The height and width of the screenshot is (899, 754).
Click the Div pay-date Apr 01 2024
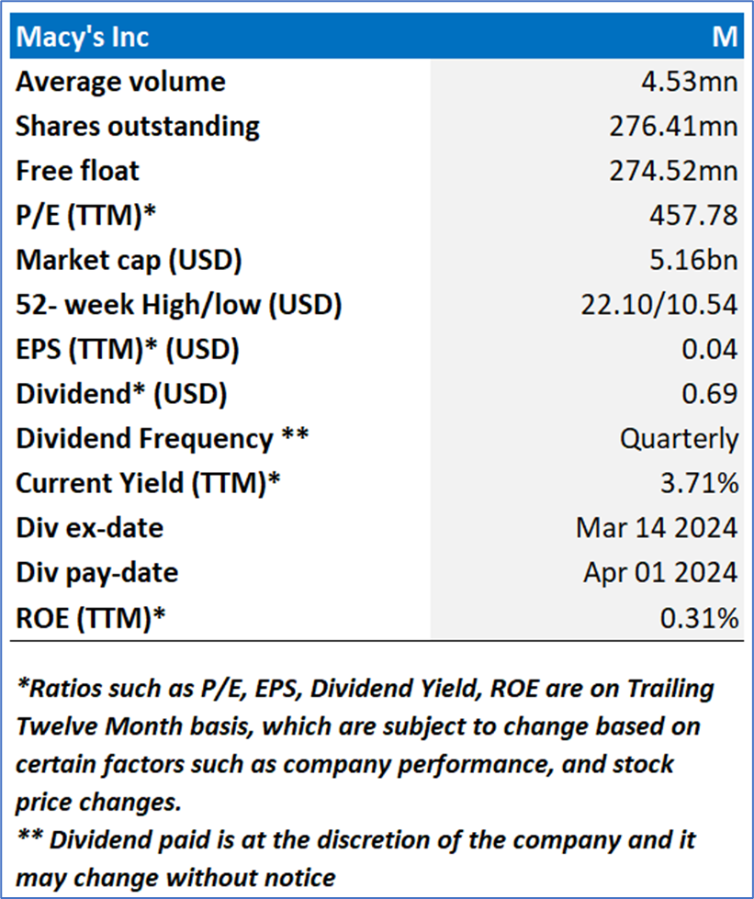tap(660, 572)
